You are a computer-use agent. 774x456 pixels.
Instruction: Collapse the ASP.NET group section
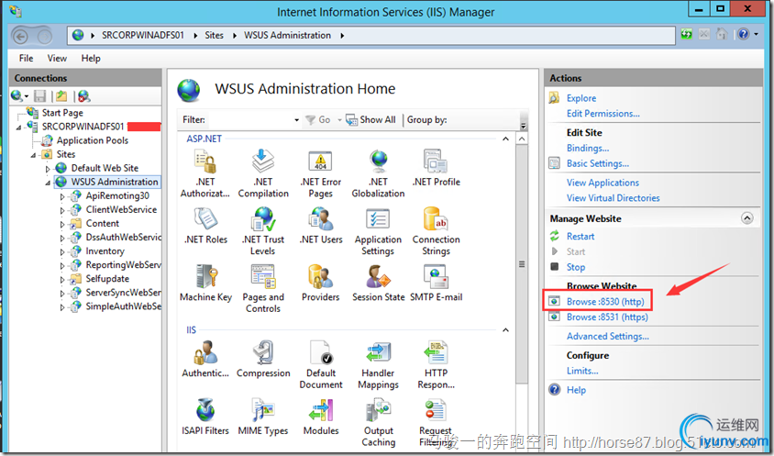[x=505, y=139]
